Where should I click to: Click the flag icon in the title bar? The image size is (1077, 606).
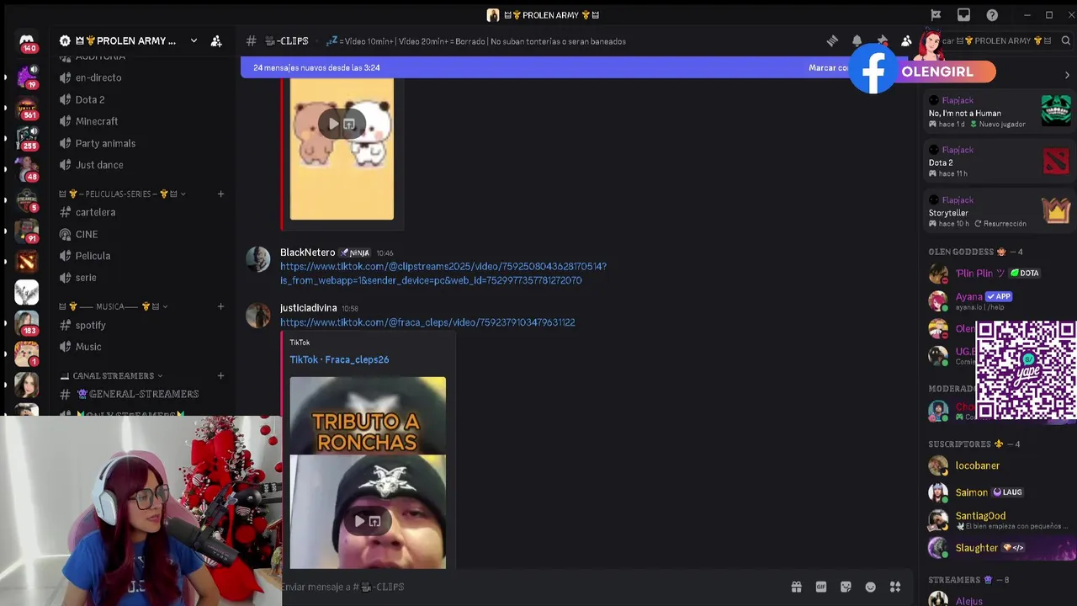point(936,15)
